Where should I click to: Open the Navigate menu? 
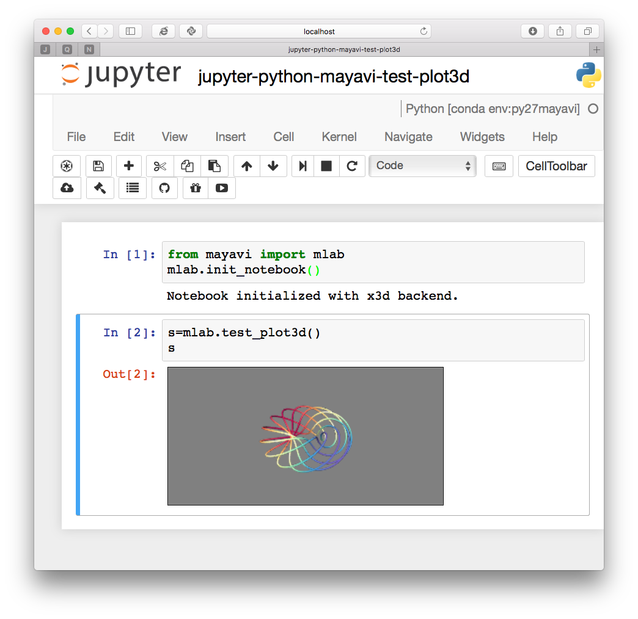[408, 137]
